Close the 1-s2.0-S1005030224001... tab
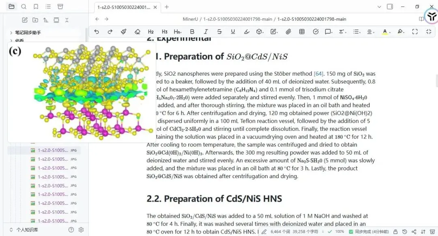This screenshot has width=438, height=236. pos(155,7)
